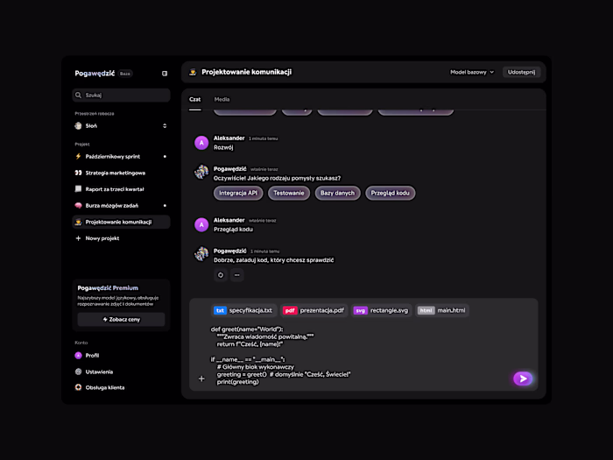
Task: Click the txt badge of specyfikacja.txt
Action: [x=220, y=310]
